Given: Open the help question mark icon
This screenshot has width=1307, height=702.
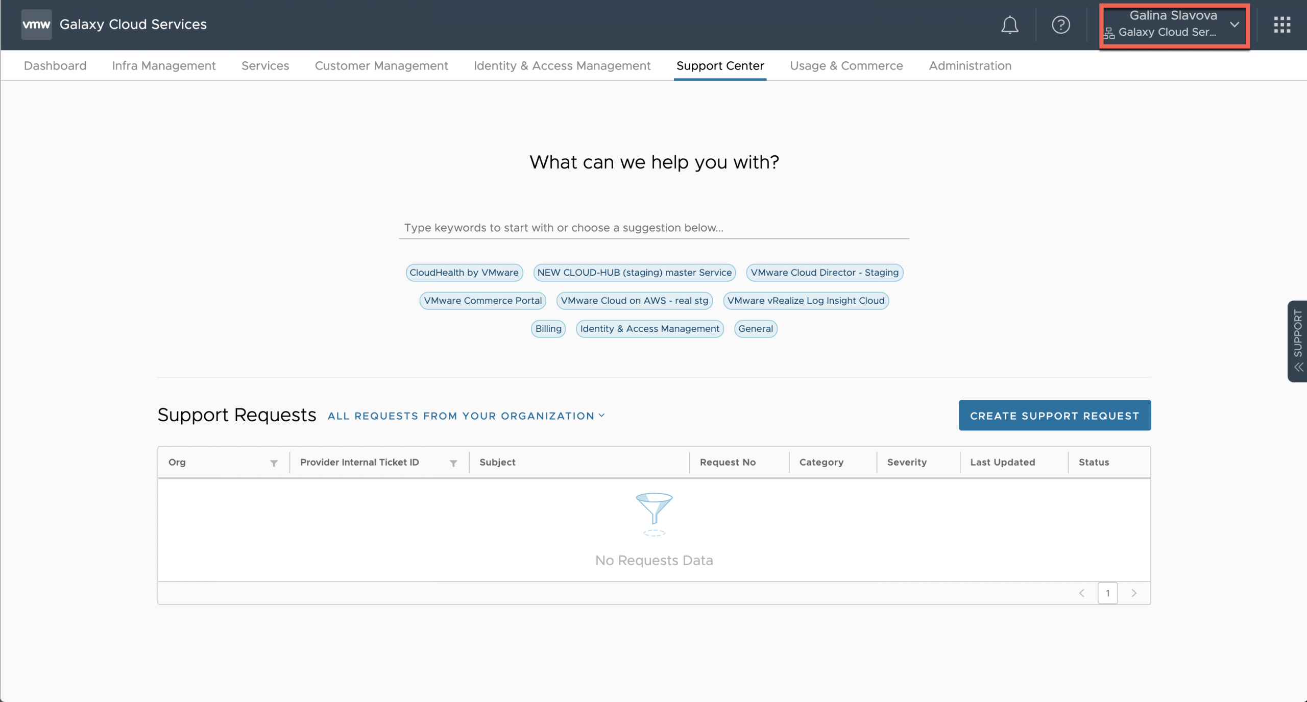Looking at the screenshot, I should [1060, 25].
